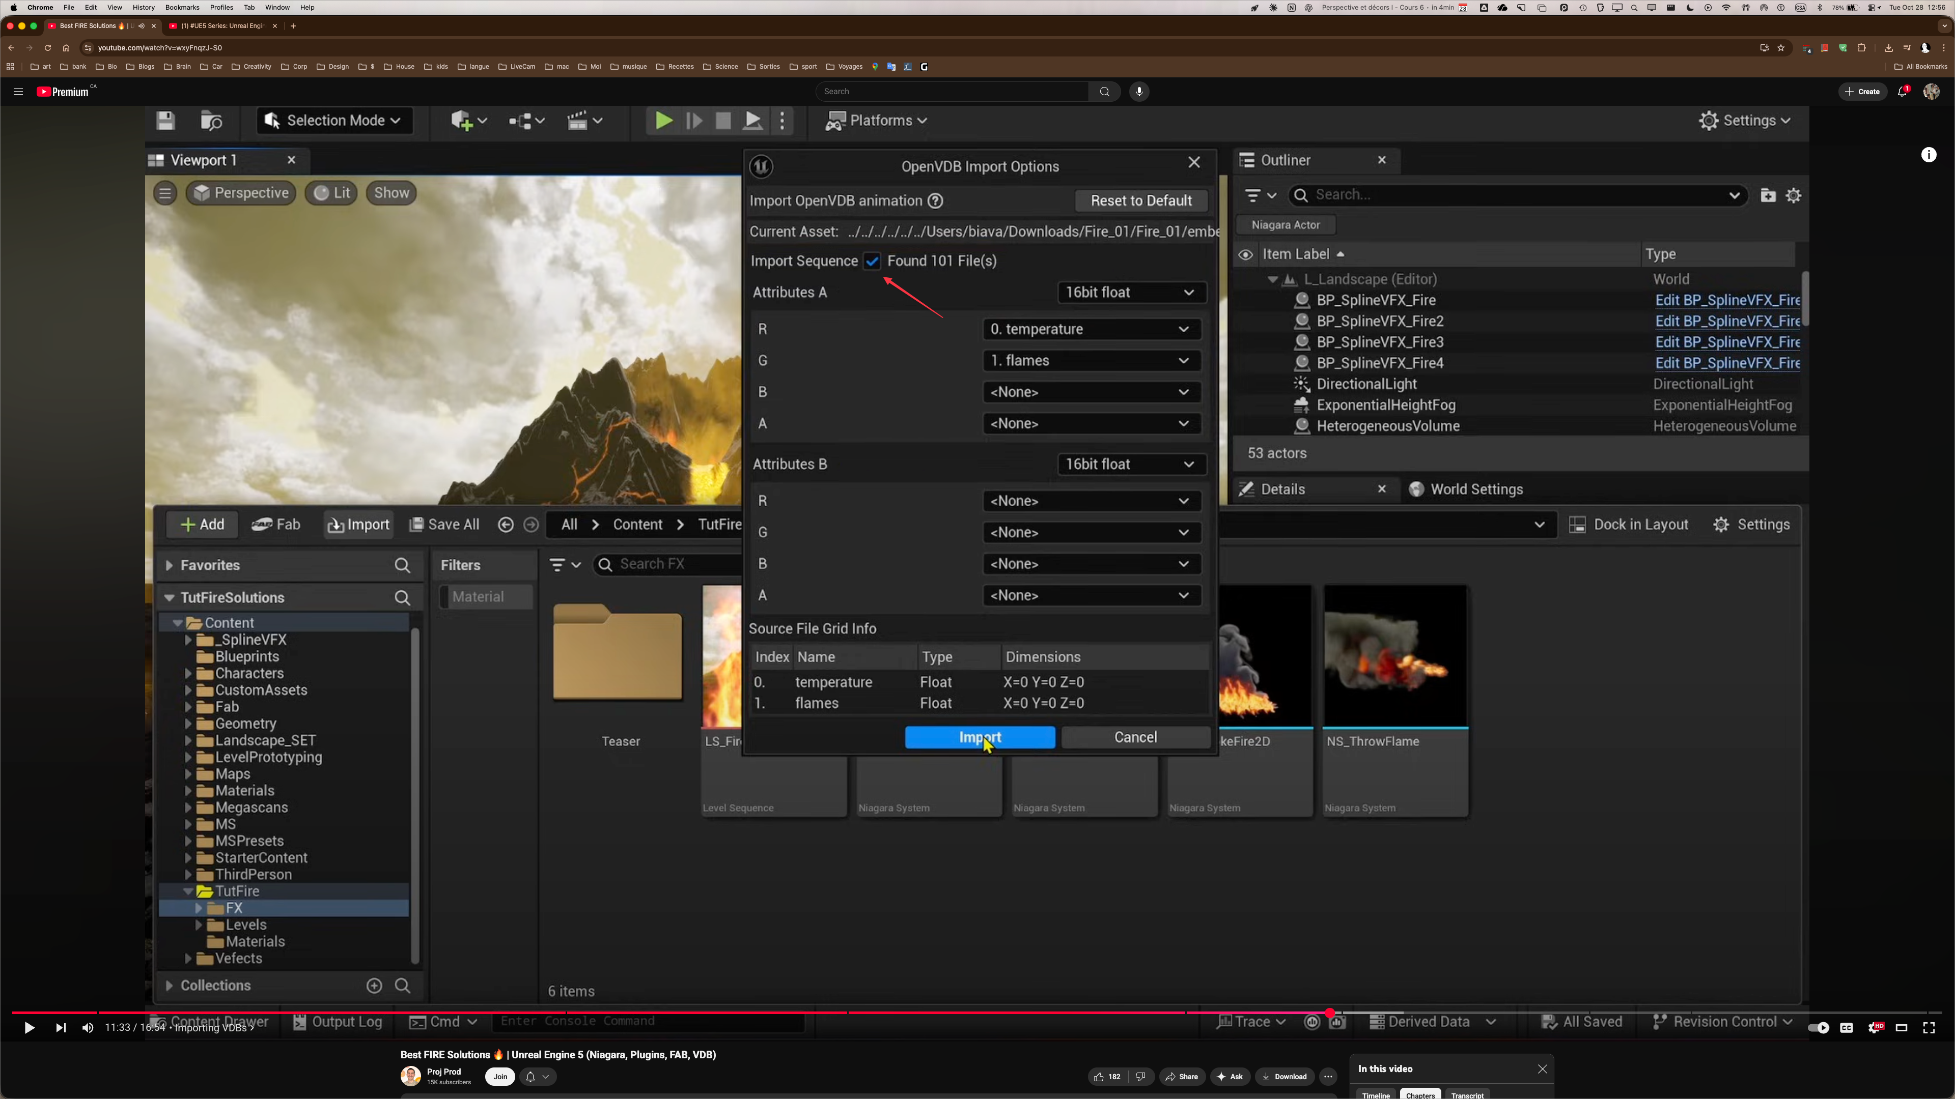The image size is (1955, 1099).
Task: Click the Save All button in Content Browser
Action: click(x=445, y=525)
